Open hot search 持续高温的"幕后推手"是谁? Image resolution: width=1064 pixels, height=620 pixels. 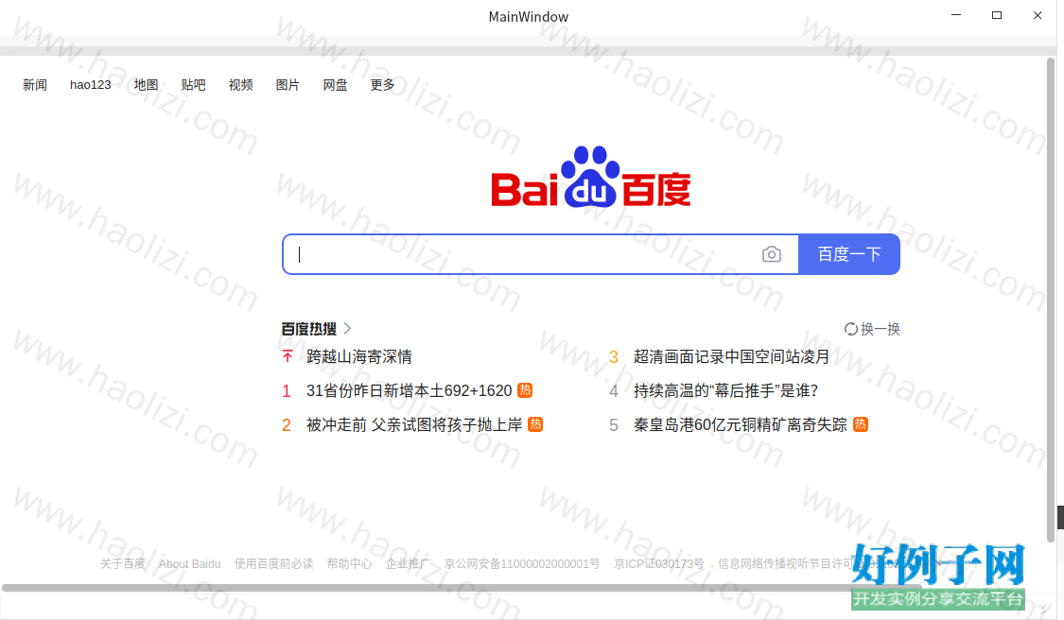point(726,390)
